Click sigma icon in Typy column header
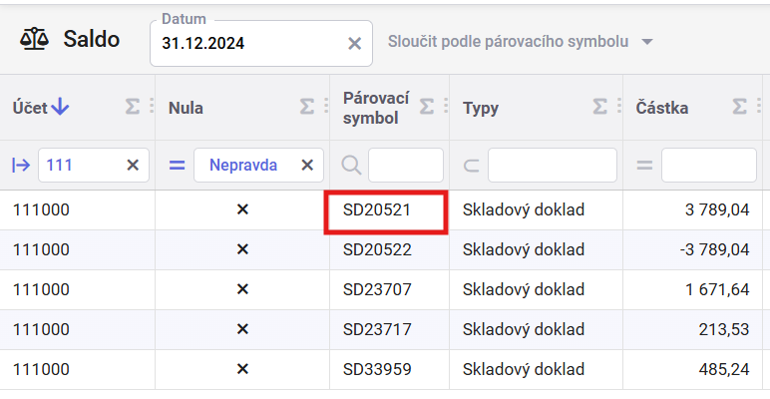Screen dimensions: 770x399 (600, 106)
